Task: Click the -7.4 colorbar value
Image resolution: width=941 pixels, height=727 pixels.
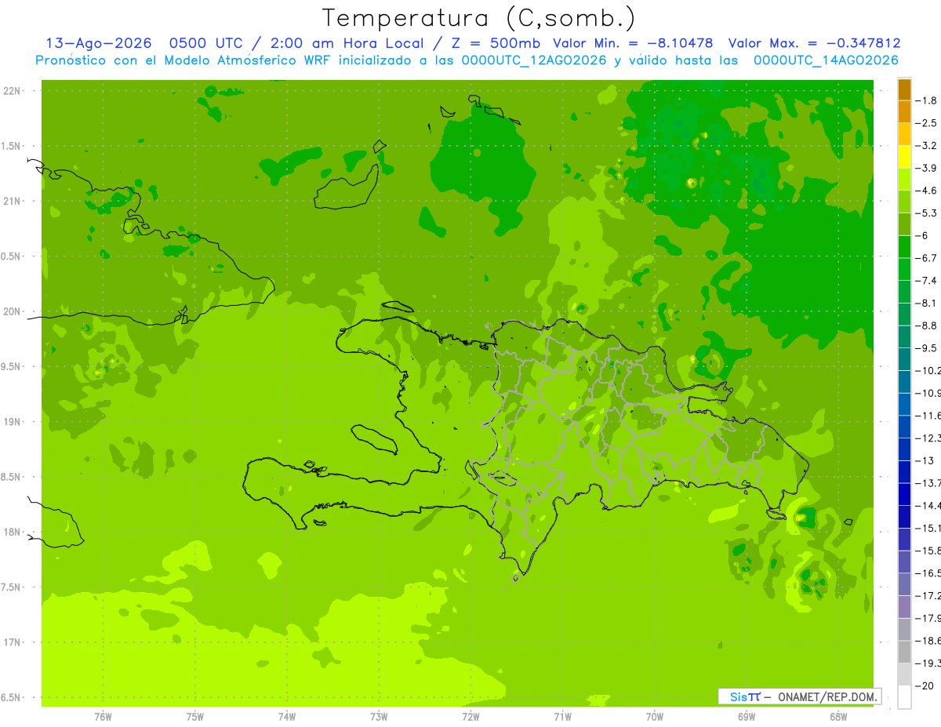Action: point(926,280)
